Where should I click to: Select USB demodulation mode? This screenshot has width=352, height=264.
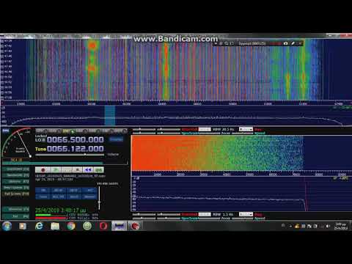pos(95,131)
